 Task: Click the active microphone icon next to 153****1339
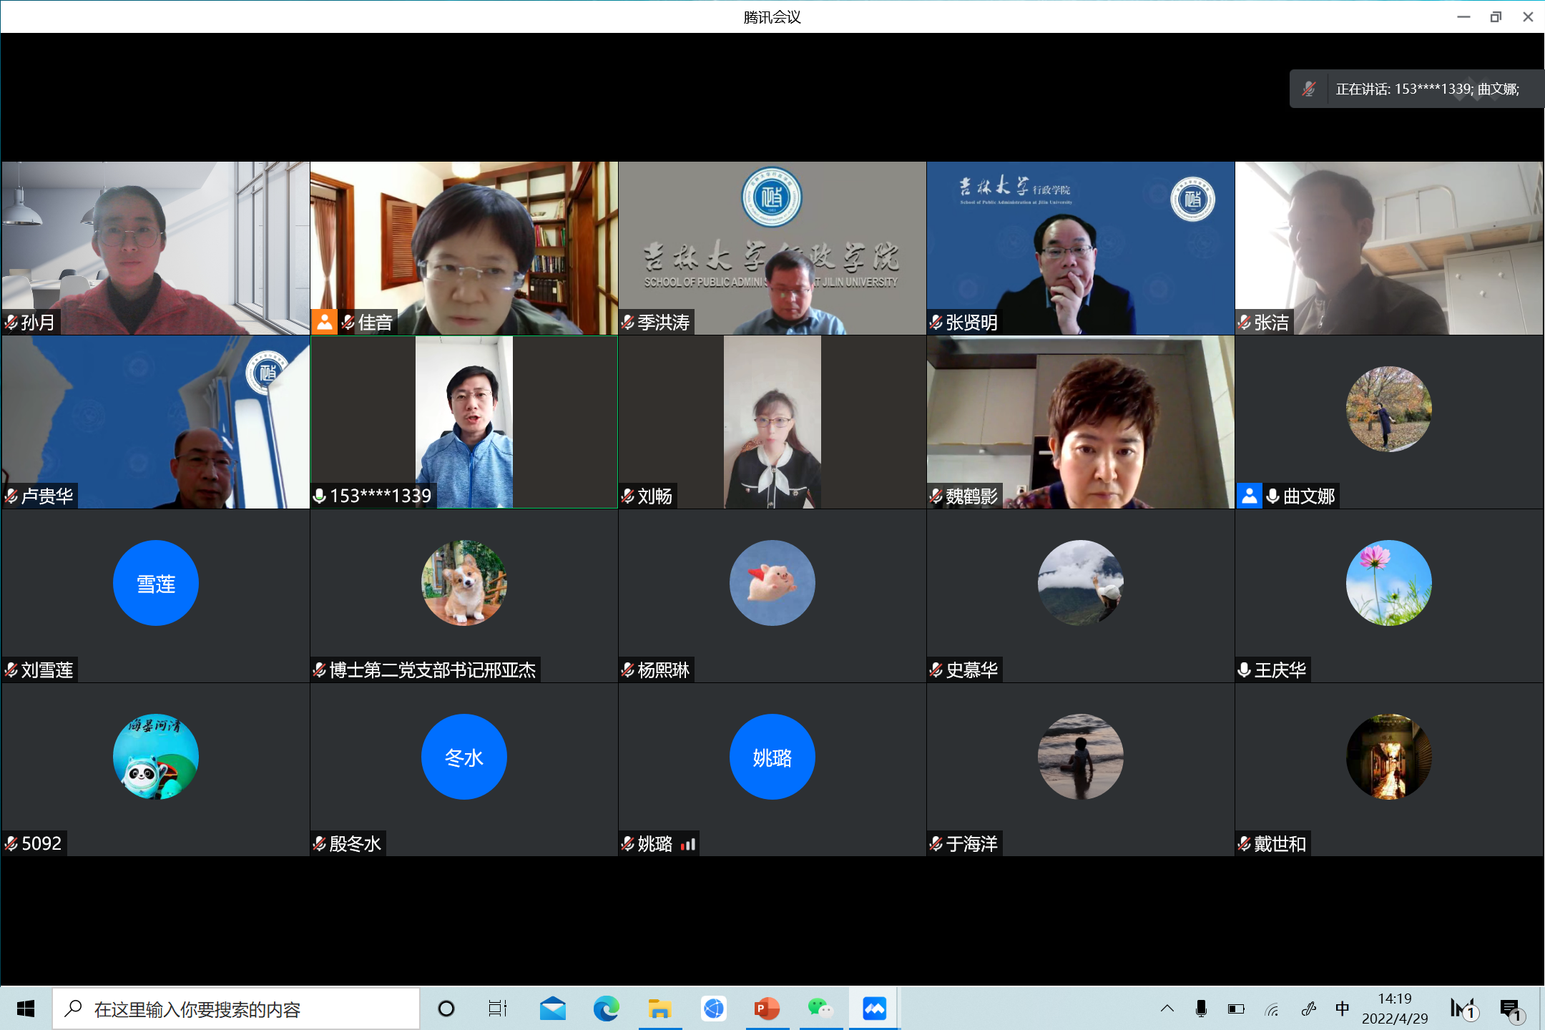click(320, 496)
